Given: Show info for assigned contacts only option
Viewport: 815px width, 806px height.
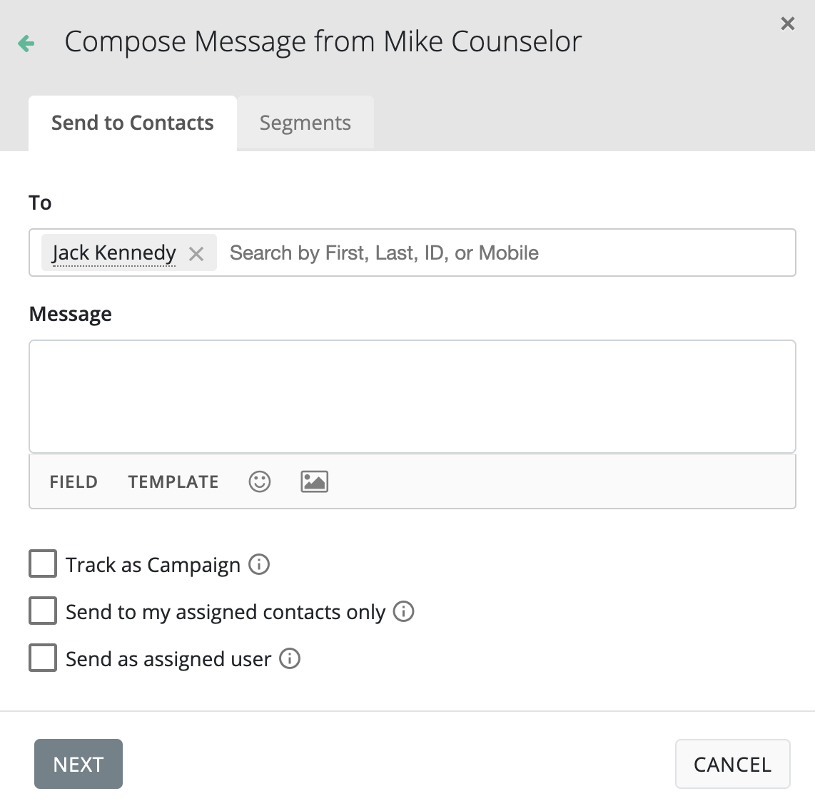Looking at the screenshot, I should pyautogui.click(x=404, y=611).
